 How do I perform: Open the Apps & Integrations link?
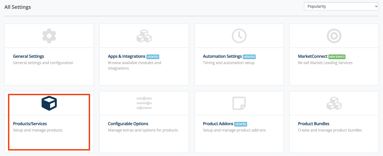(x=126, y=56)
